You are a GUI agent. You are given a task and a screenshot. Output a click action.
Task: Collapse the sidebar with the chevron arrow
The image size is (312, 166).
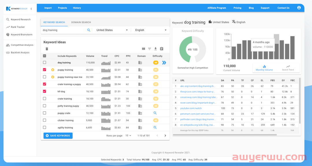31,9
